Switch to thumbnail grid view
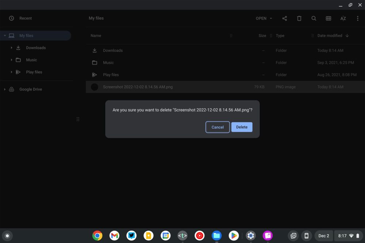 click(x=328, y=18)
